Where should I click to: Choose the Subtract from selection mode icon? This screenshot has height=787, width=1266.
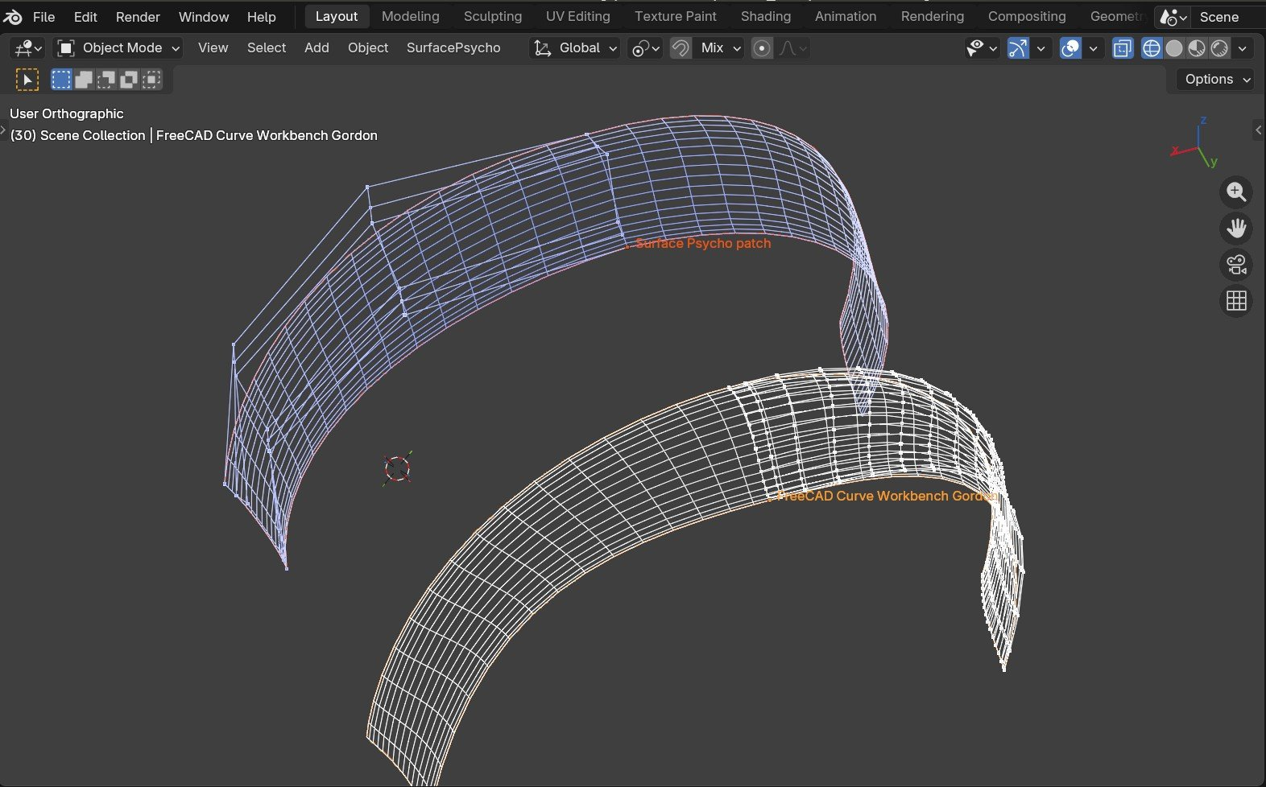tap(106, 79)
